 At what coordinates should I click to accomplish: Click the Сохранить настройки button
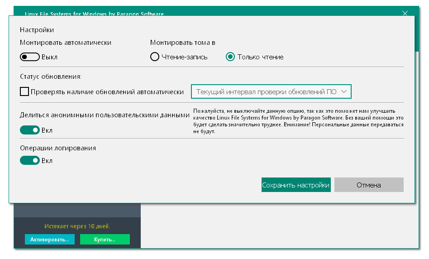296,185
